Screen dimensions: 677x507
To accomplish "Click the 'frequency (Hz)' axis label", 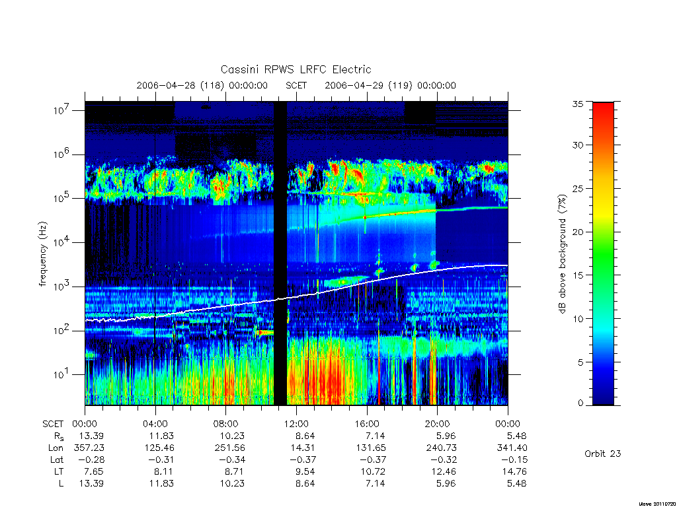I will 42,254.
